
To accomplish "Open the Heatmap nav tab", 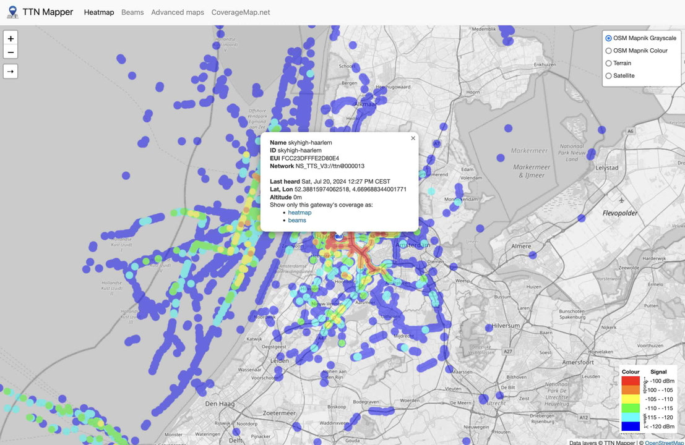I will (x=99, y=12).
